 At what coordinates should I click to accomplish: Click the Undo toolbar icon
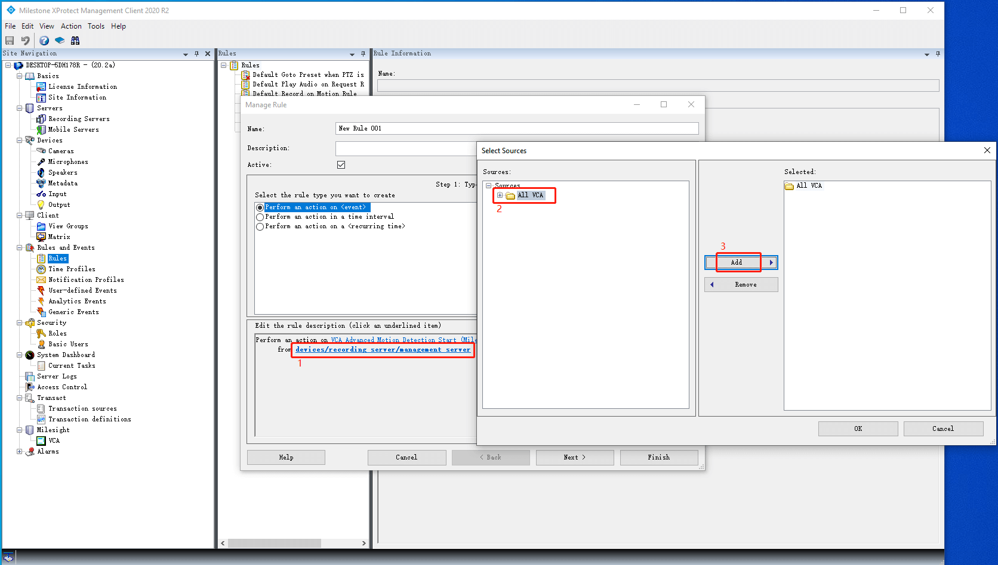coord(25,41)
